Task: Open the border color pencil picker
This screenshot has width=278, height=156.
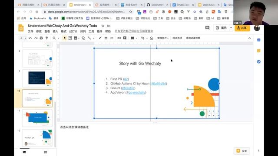Action: click(100, 38)
